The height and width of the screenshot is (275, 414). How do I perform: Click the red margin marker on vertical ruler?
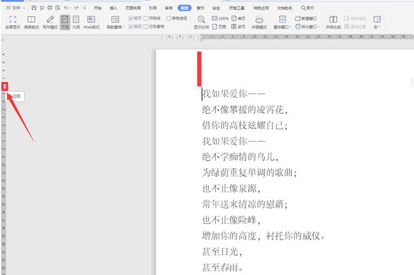4,86
